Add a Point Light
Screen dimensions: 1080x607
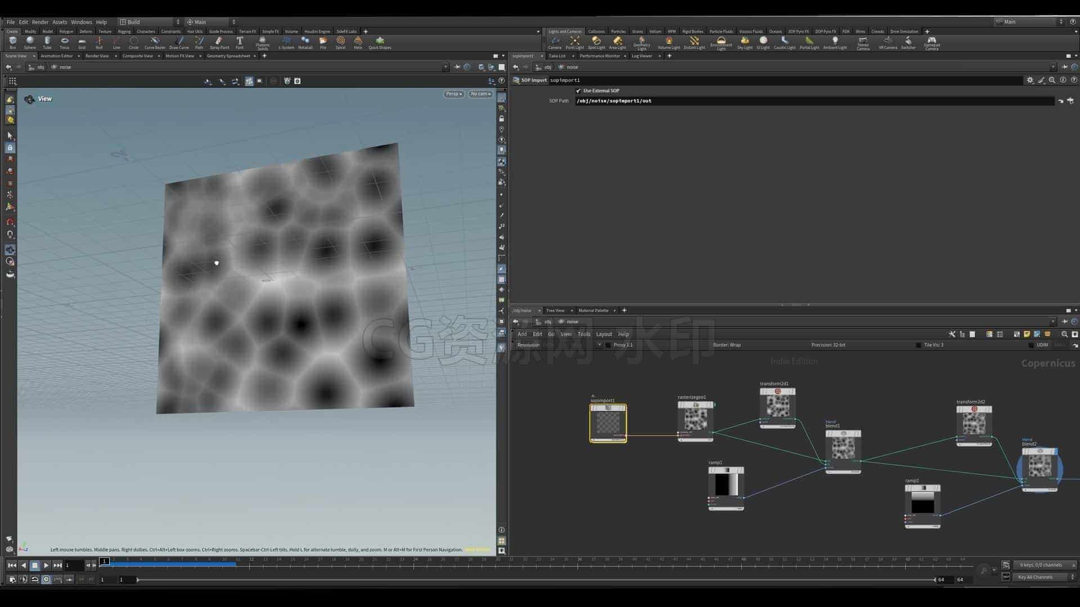click(x=574, y=43)
